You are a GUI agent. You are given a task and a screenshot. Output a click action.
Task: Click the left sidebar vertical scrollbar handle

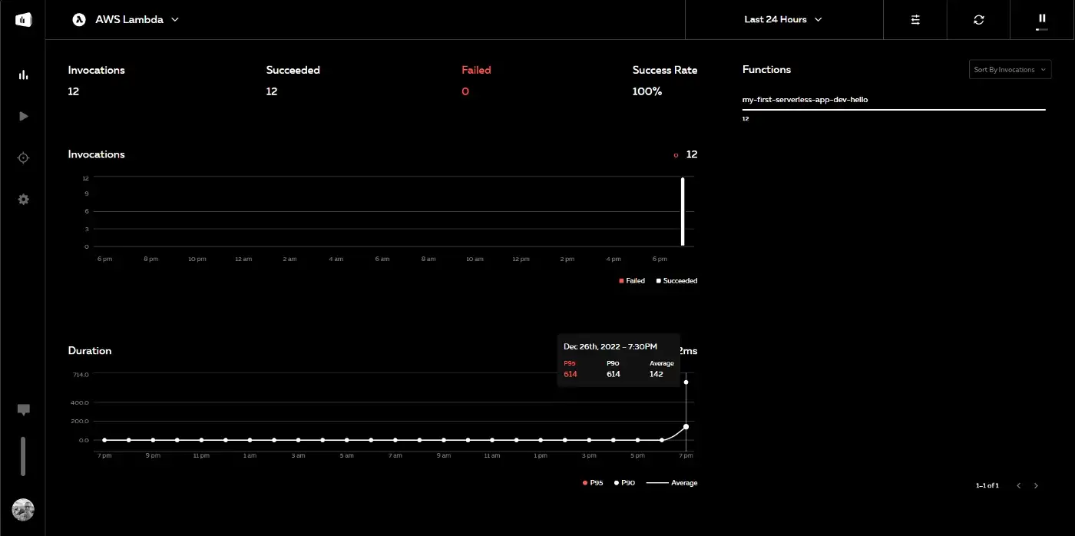pyautogui.click(x=23, y=456)
